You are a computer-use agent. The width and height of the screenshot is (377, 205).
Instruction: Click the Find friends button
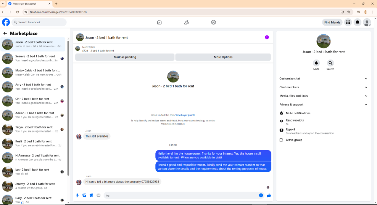(332, 23)
